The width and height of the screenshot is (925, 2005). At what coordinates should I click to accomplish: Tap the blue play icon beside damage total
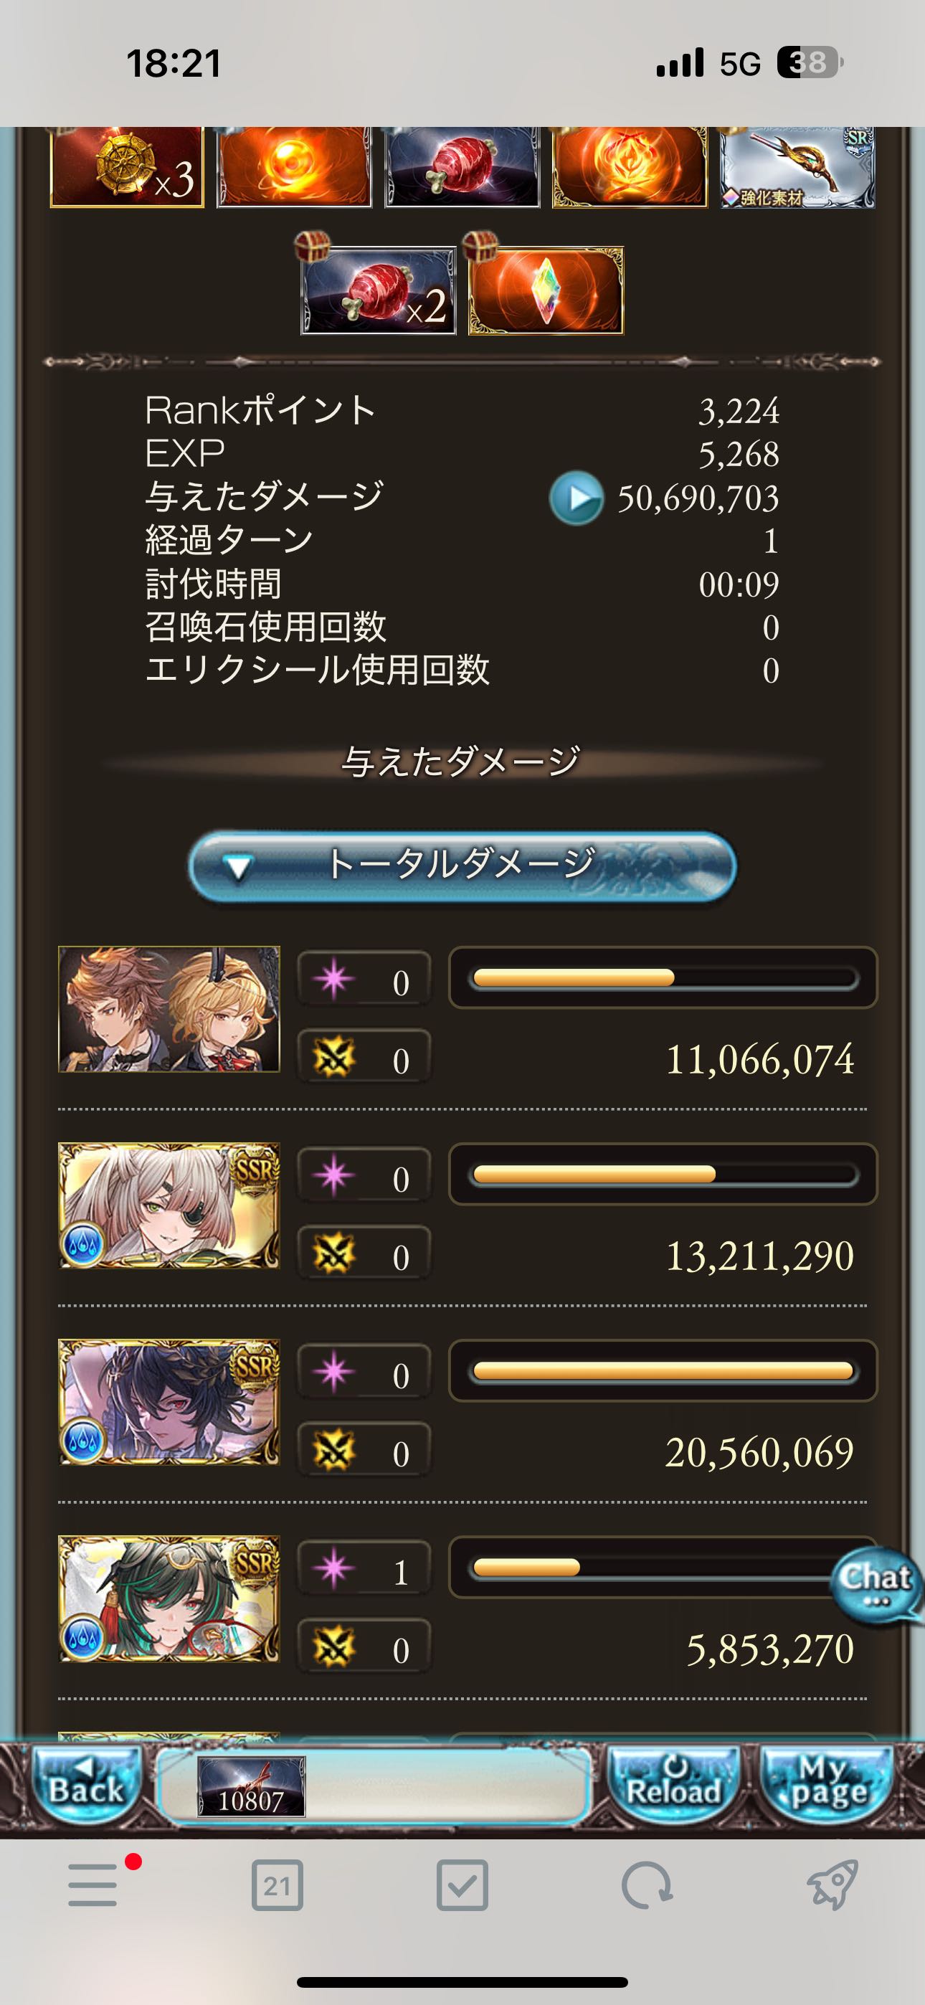(x=577, y=498)
